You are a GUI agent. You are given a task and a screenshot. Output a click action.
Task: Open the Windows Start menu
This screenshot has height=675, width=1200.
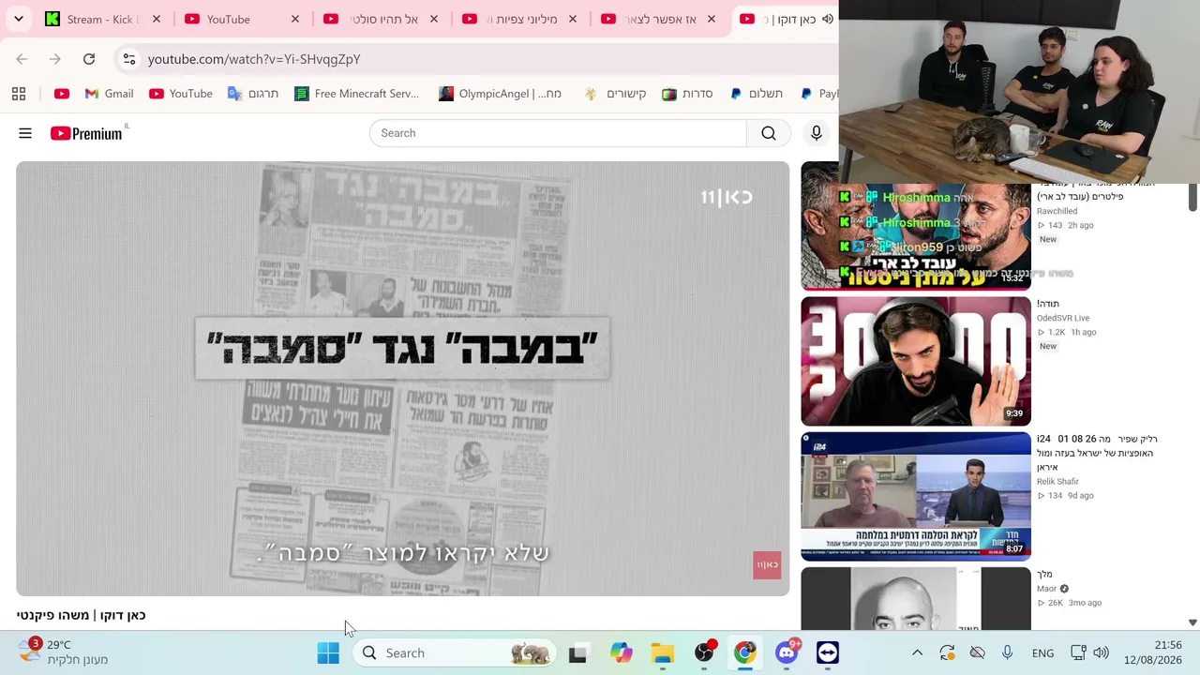click(x=328, y=652)
